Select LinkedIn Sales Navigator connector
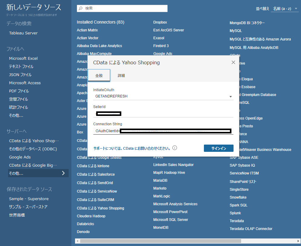This screenshot has width=301, height=246. (174, 165)
